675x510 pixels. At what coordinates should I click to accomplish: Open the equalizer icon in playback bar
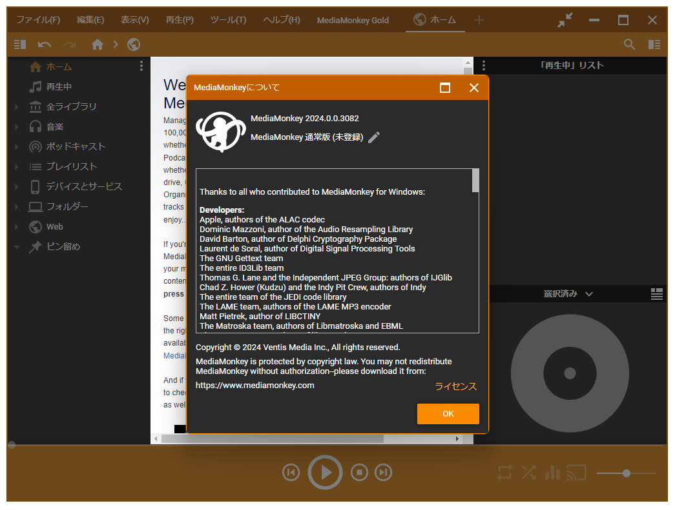(x=552, y=472)
